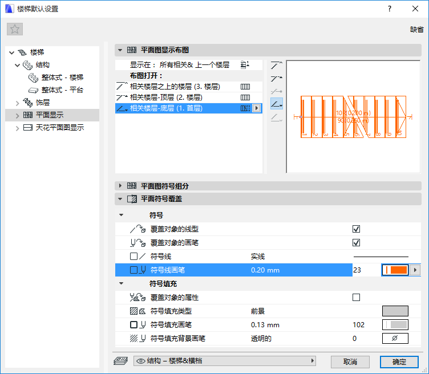Collapse the 结构 tree node chevron
Screen dimensions: 429x374
[x=17, y=65]
